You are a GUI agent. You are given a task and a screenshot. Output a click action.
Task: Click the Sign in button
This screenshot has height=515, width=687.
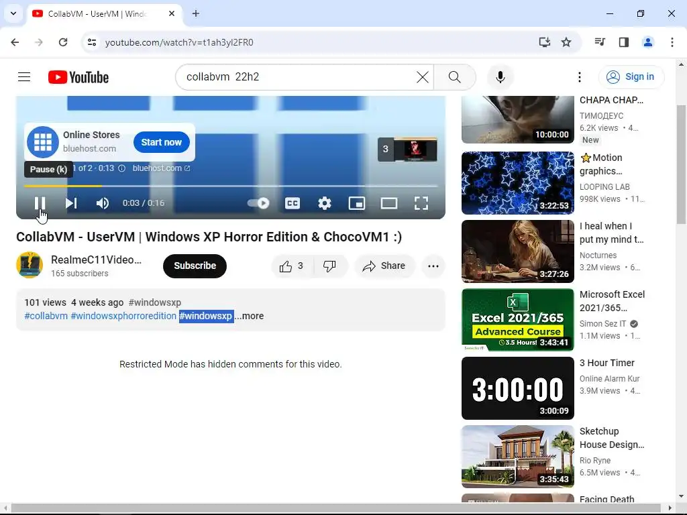click(631, 76)
